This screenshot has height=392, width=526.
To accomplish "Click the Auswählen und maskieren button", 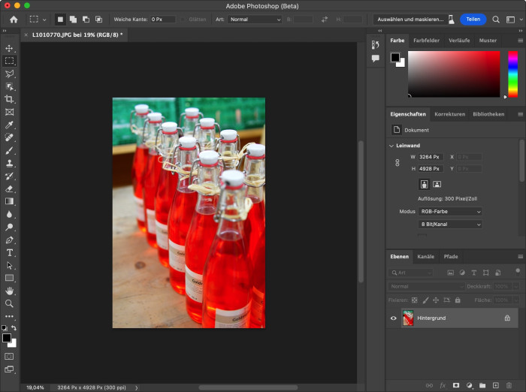I will [x=410, y=19].
